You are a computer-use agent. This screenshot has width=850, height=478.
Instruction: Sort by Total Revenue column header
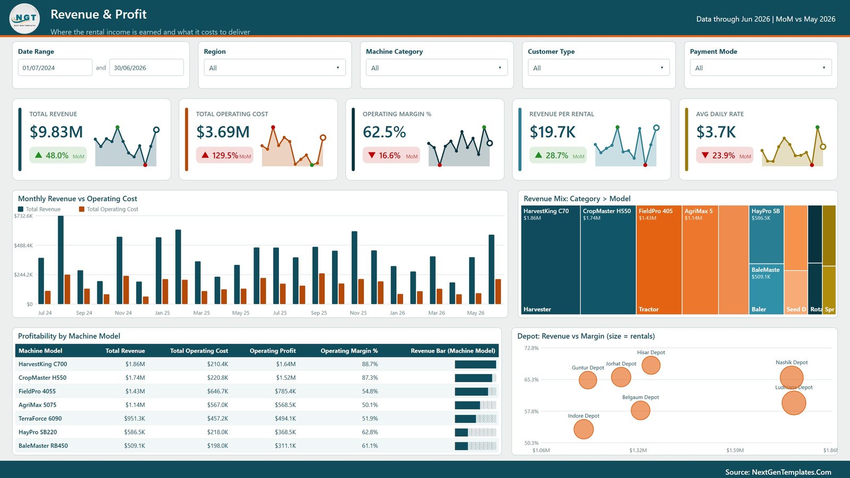click(x=125, y=351)
